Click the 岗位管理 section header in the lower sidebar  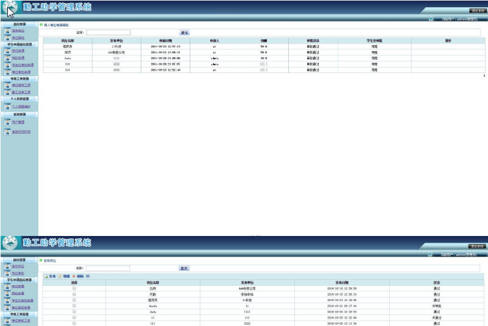tap(19, 260)
